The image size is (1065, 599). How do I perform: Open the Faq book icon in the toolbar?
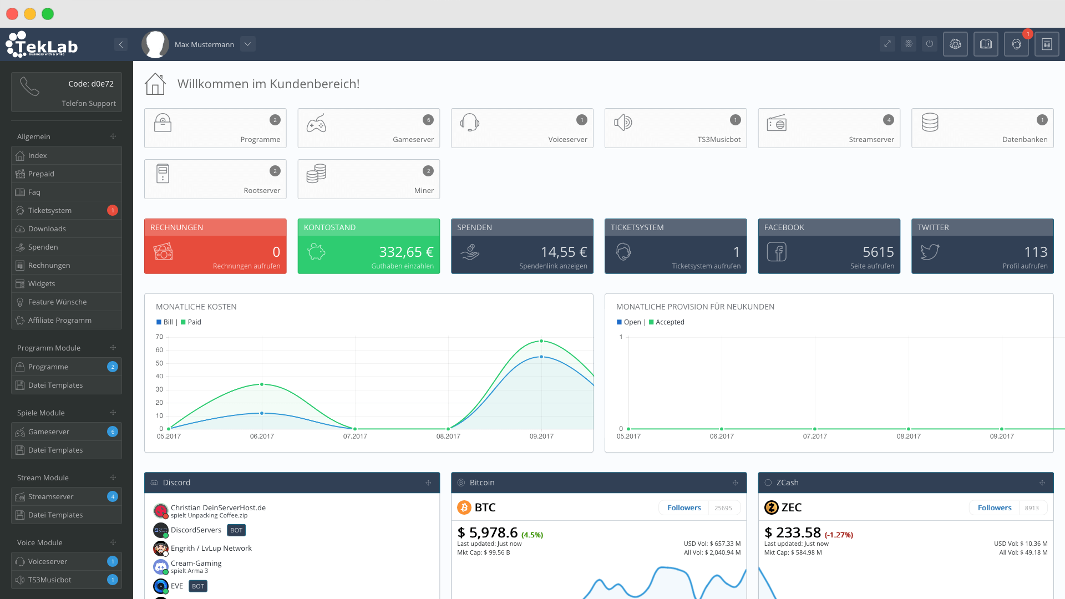click(986, 44)
